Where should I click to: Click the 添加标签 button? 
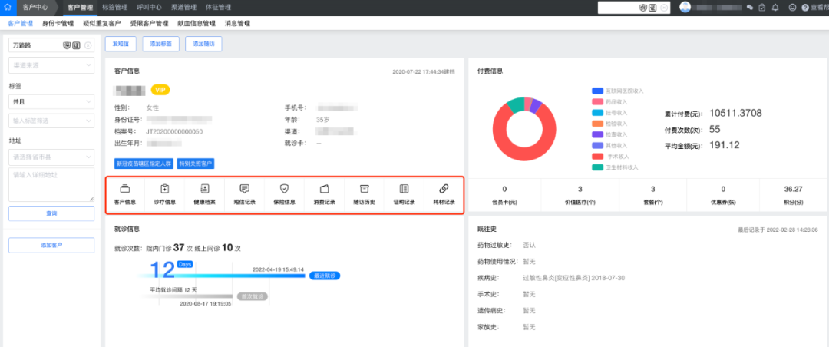(160, 44)
